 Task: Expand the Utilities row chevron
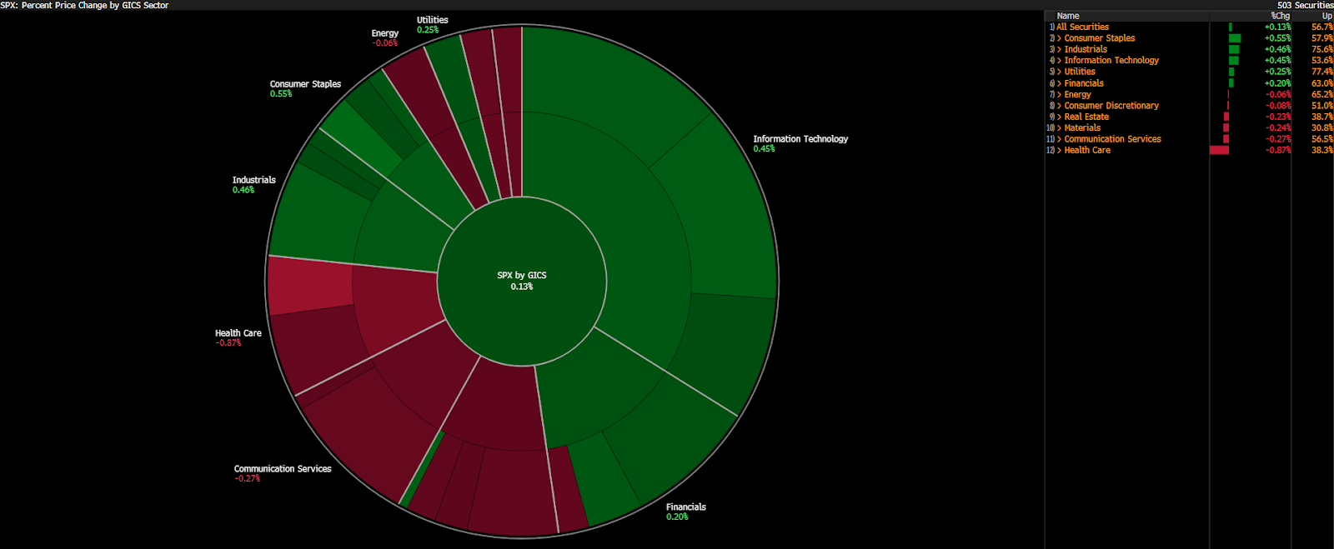(x=1060, y=72)
